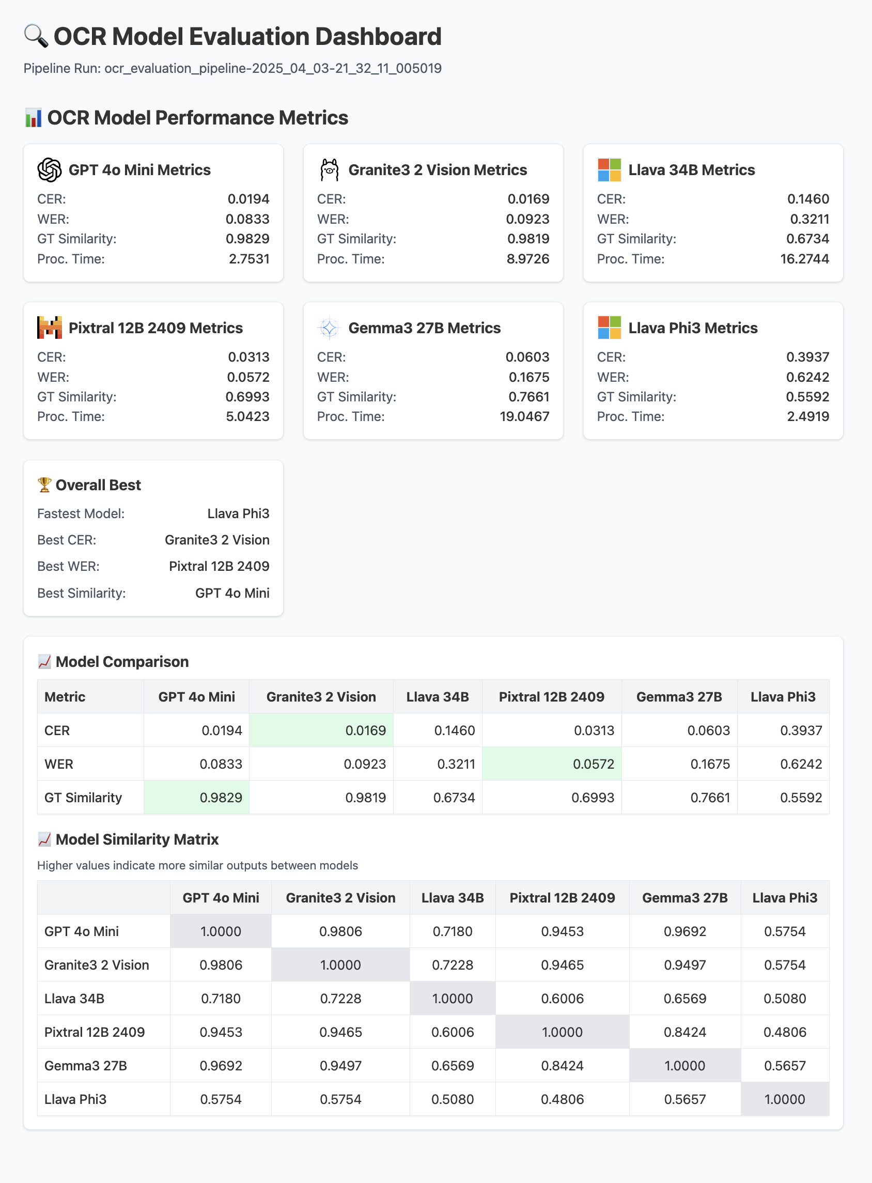Select the Gemma3 27B row label in Similarity Matrix
This screenshot has width=872, height=1183.
86,1065
